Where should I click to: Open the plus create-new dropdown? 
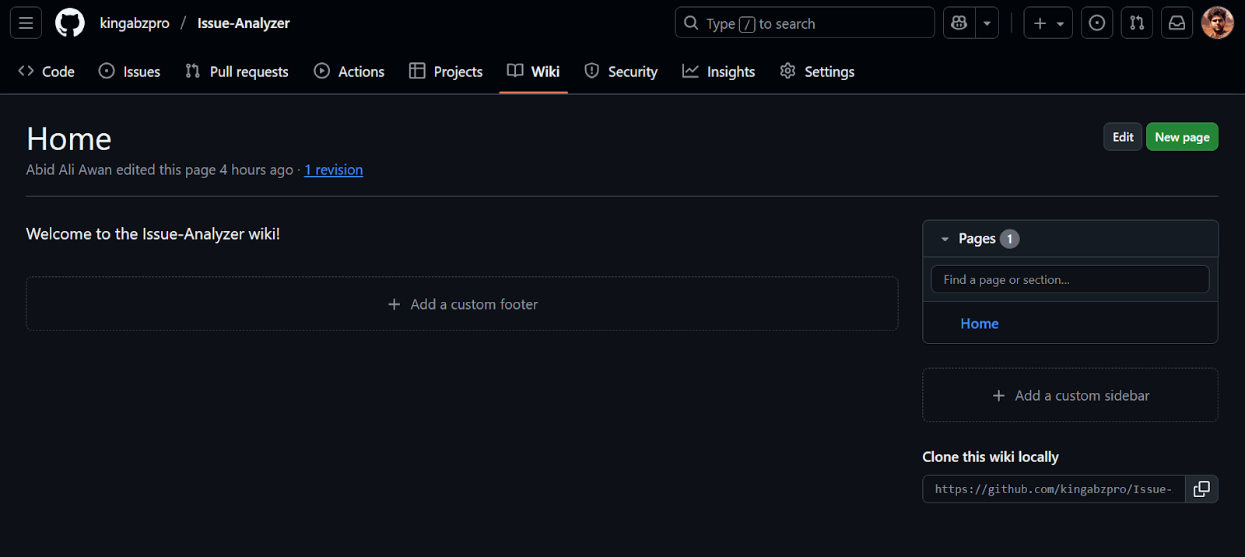[x=1048, y=23]
